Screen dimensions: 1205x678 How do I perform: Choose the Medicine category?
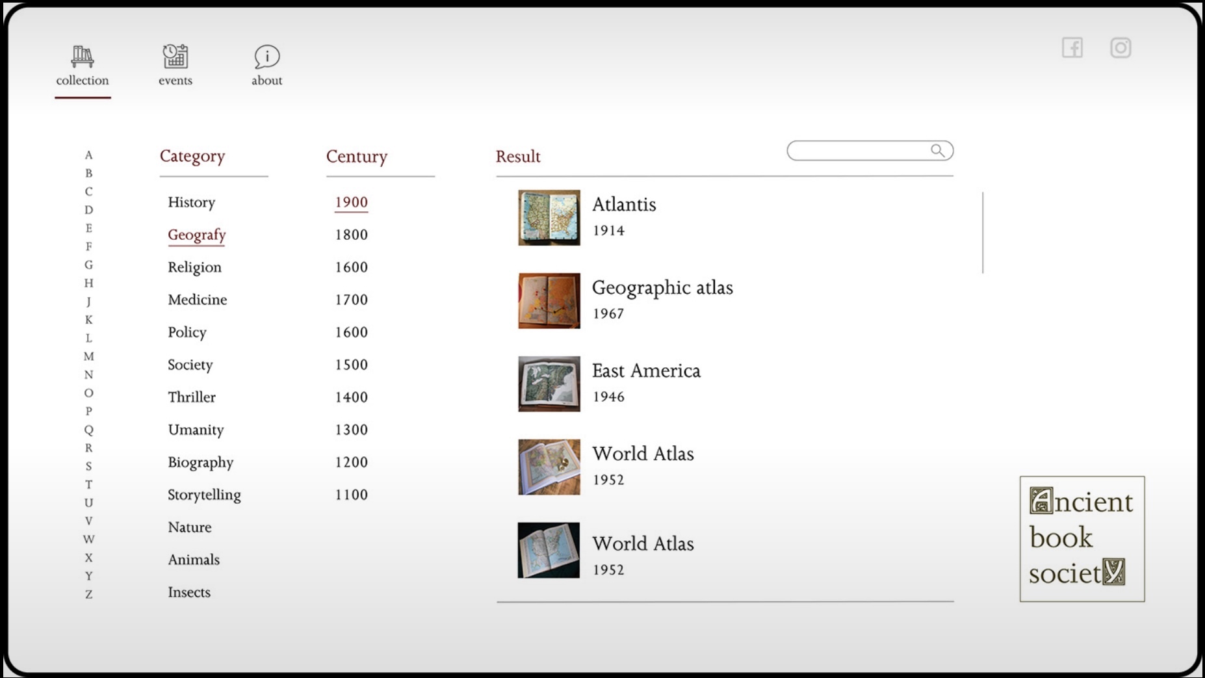pyautogui.click(x=198, y=300)
